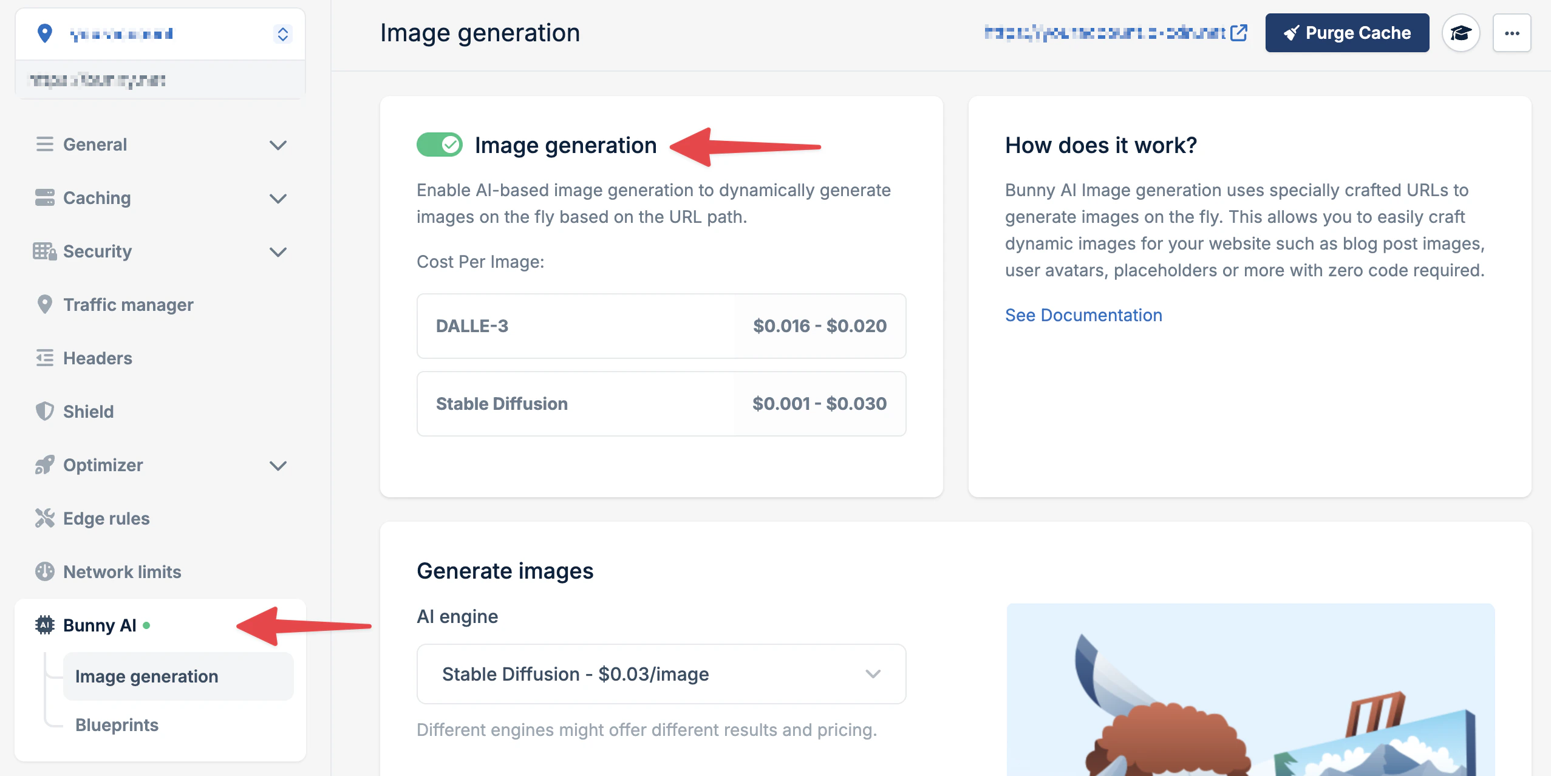Click the Headers indent icon
The image size is (1551, 776).
pos(44,358)
